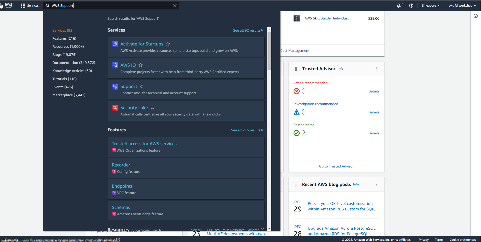Click the Amazon EventBridge feature icon
The height and width of the screenshot is (242, 481).
point(114,214)
